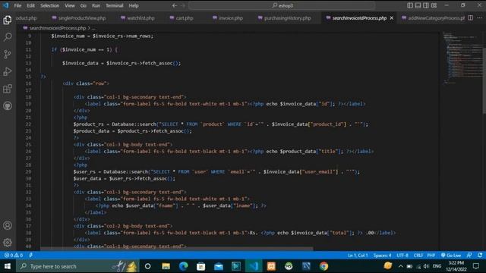The image size is (486, 273).
Task: Switch to cart.php tab
Action: tap(181, 18)
